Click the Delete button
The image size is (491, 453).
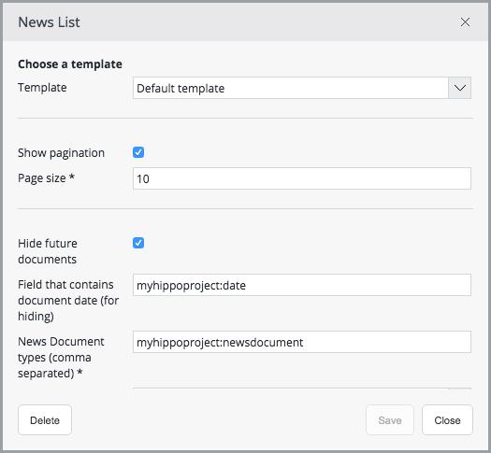tap(45, 420)
